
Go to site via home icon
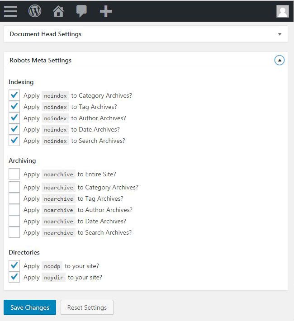(58, 11)
